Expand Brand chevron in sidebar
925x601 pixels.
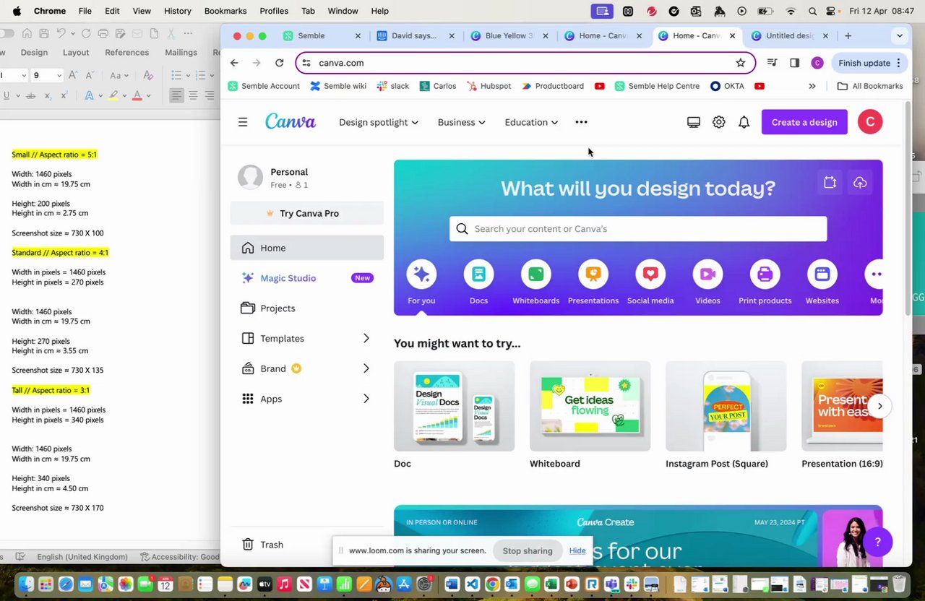pyautogui.click(x=366, y=368)
